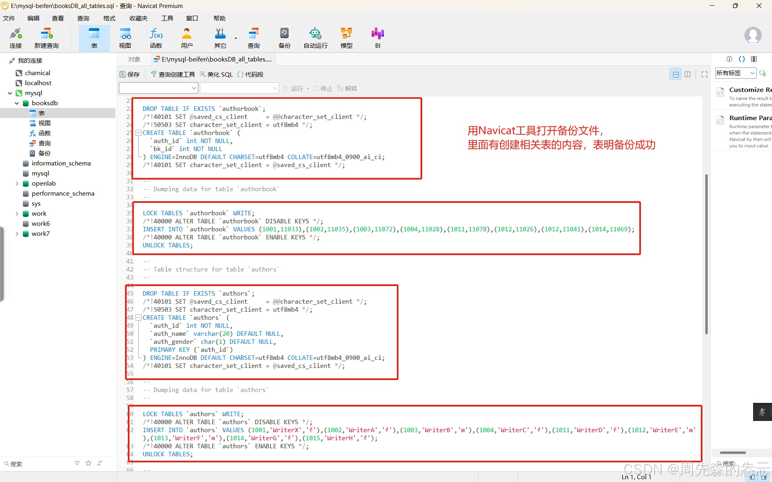This screenshot has width=772, height=482.
Task: Open the Tools (工具) menu
Action: click(167, 18)
